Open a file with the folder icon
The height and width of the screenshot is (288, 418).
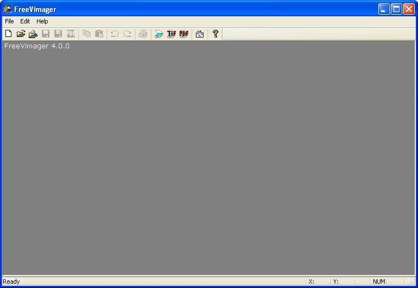tap(21, 34)
